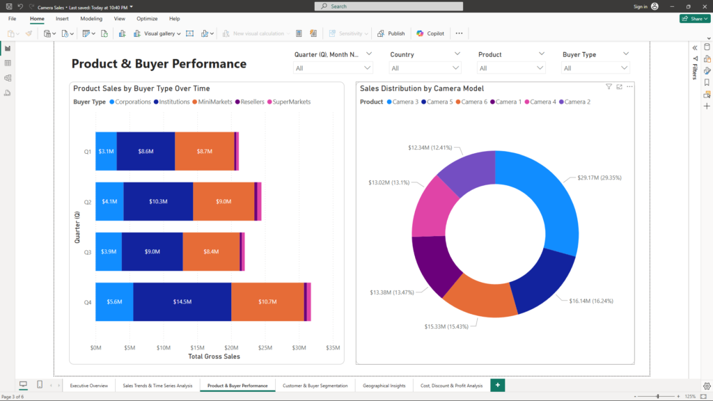Click the filter icon on donut chart
713x401 pixels.
609,87
